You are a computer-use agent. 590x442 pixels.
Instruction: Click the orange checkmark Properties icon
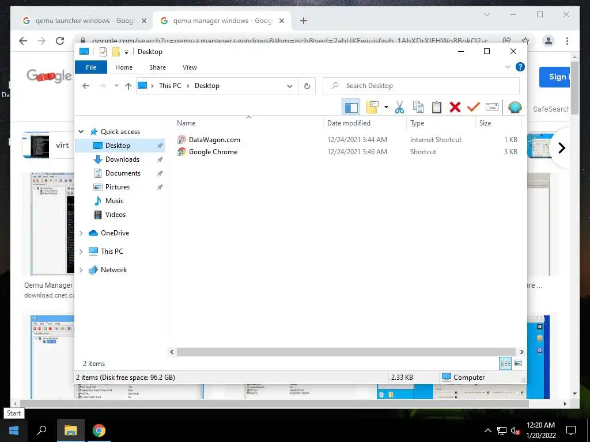click(x=474, y=108)
